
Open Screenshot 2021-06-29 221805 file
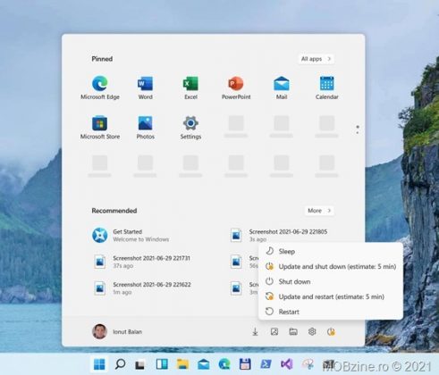pos(279,235)
